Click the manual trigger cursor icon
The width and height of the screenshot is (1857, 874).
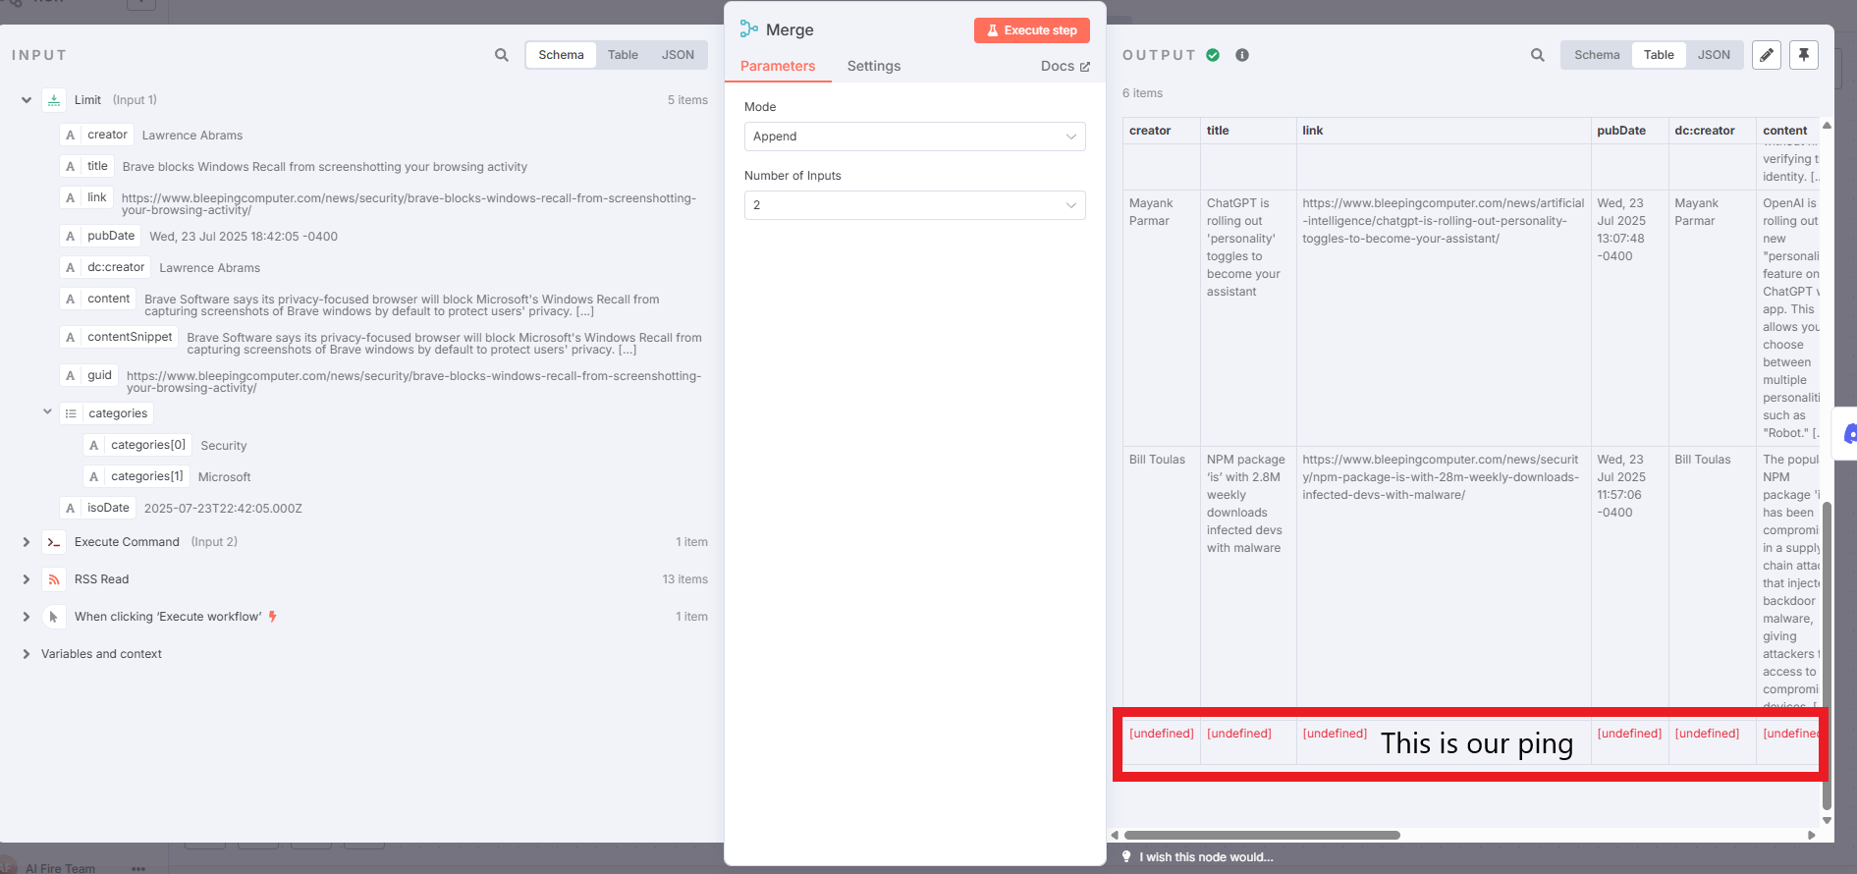pyautogui.click(x=54, y=617)
